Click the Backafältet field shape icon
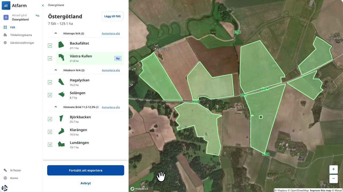This screenshot has width=343, height=192. pos(61,45)
